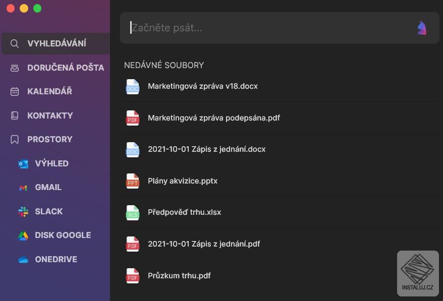Click PDF icon of Průzkum trhu.pdf
Viewport: 443px width, 301px height.
[133, 276]
